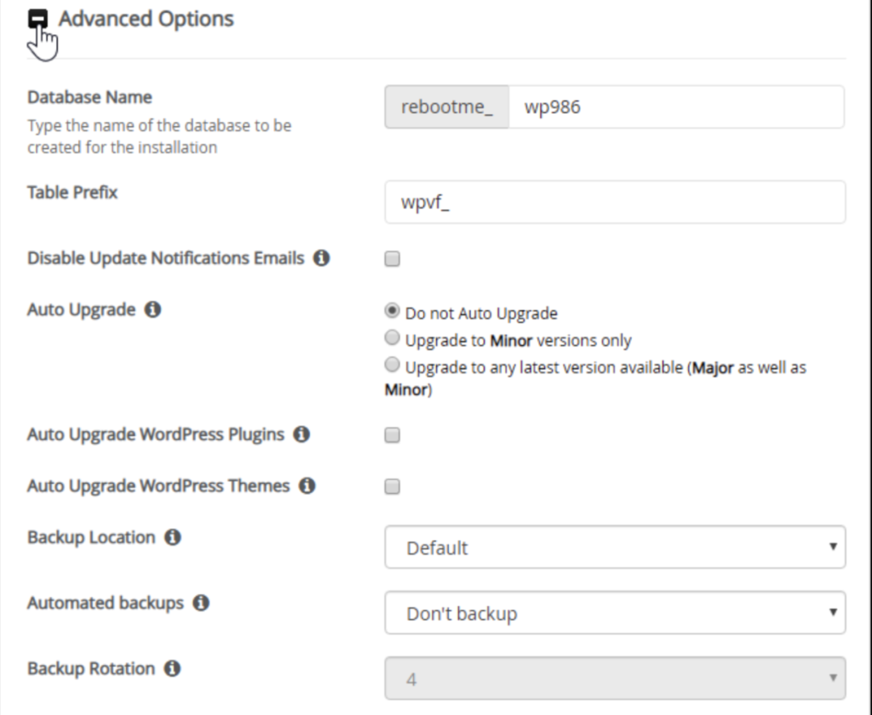Enable Disable Update Notifications Emails checkbox
Image resolution: width=872 pixels, height=715 pixels.
(392, 259)
